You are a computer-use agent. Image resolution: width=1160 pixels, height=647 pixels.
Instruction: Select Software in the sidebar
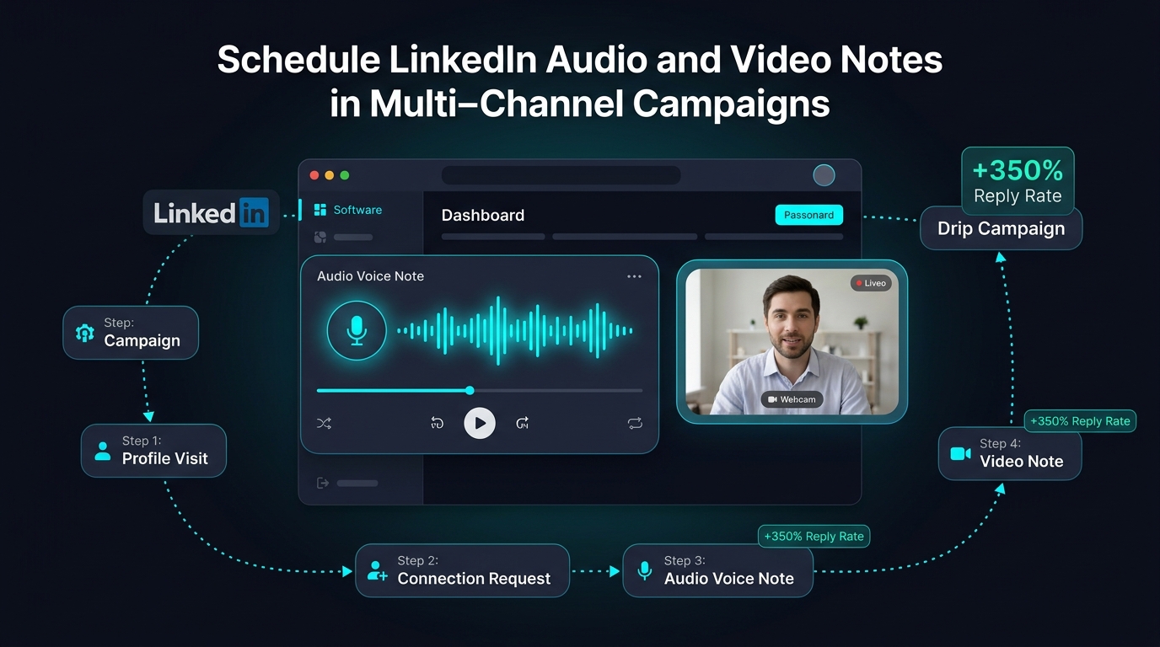pyautogui.click(x=347, y=210)
